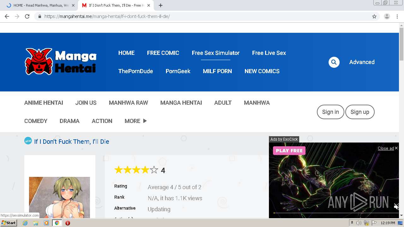The height and width of the screenshot is (227, 404).
Task: Click the Action Center flag icon
Action: (x=374, y=223)
